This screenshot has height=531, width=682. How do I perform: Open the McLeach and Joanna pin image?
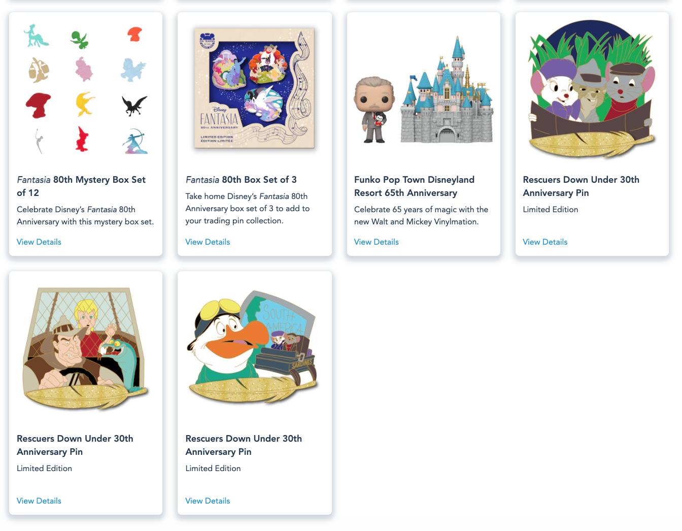[86, 348]
